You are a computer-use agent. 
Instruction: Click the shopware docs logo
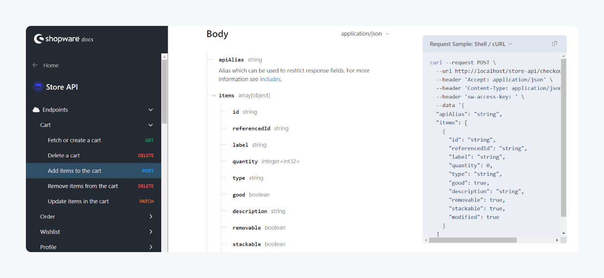coord(63,39)
